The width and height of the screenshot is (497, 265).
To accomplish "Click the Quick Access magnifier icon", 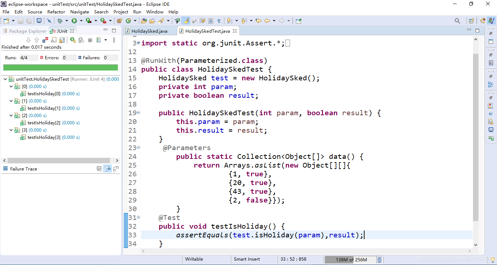I will coord(458,21).
